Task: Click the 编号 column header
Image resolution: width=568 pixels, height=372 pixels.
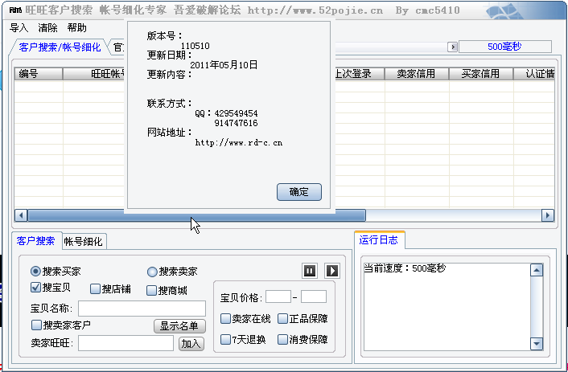Action: [39, 73]
